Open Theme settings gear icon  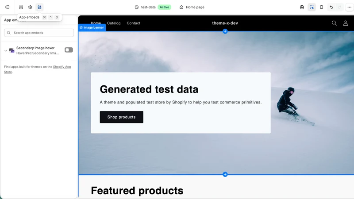[30, 7]
